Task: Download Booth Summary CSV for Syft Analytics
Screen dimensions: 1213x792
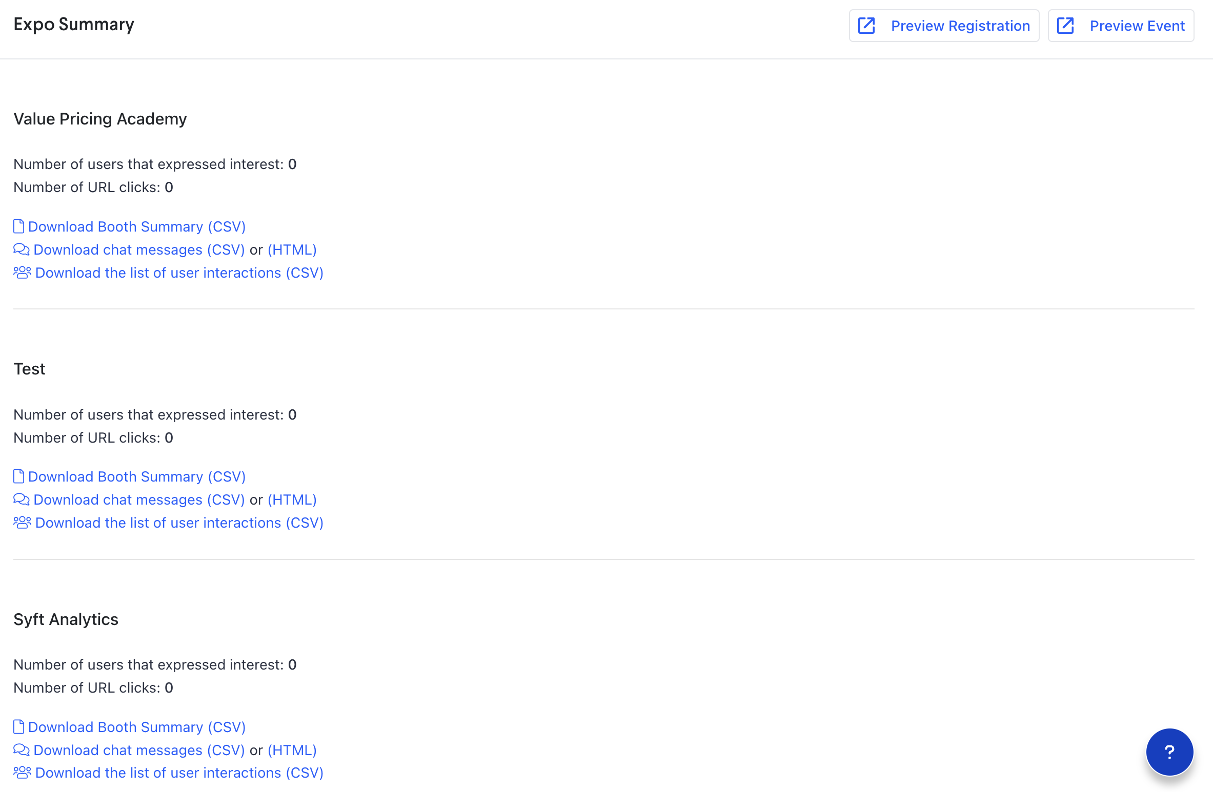Action: click(x=137, y=727)
